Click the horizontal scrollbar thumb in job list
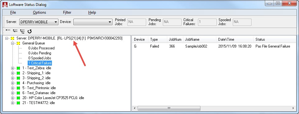This screenshot has width=299, height=114. 169,108
